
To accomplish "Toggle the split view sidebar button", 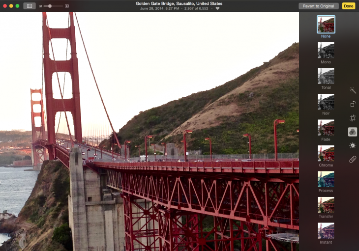I will coord(30,6).
